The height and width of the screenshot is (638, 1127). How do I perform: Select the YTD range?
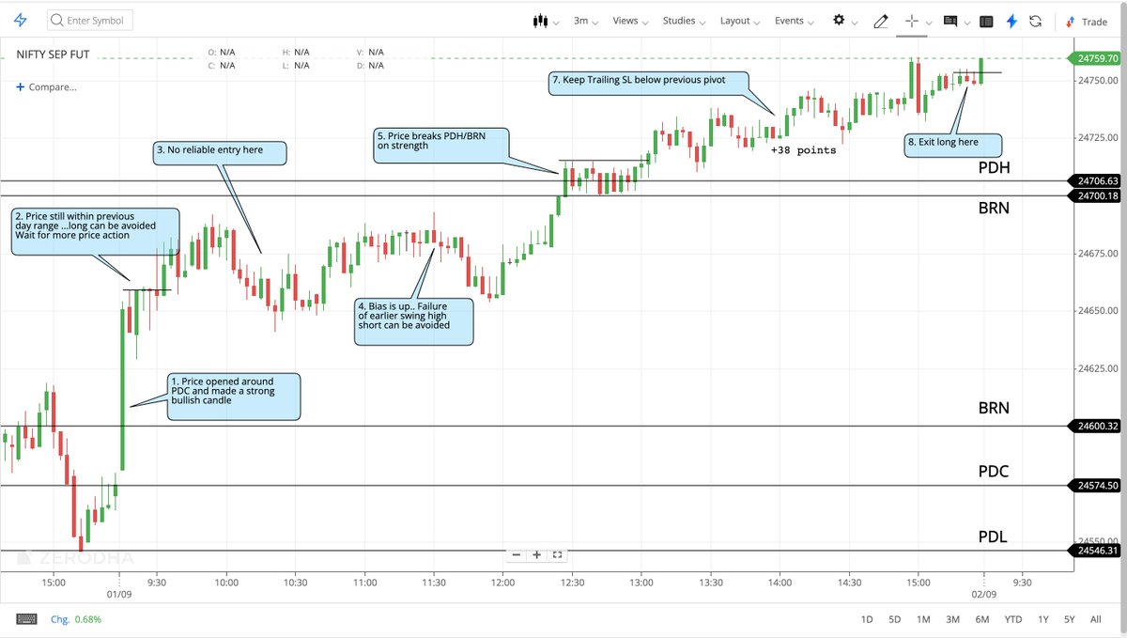tap(1012, 619)
